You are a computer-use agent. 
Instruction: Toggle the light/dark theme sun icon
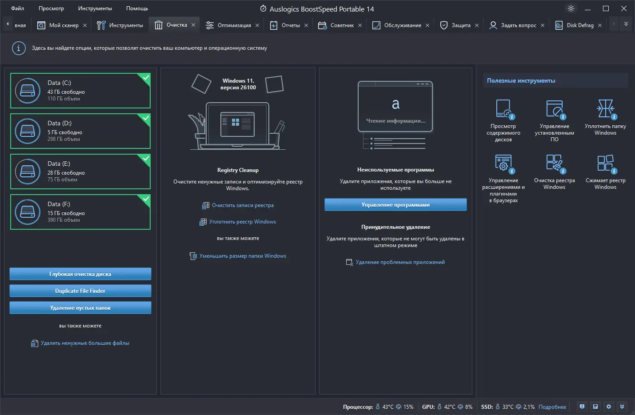tap(571, 8)
